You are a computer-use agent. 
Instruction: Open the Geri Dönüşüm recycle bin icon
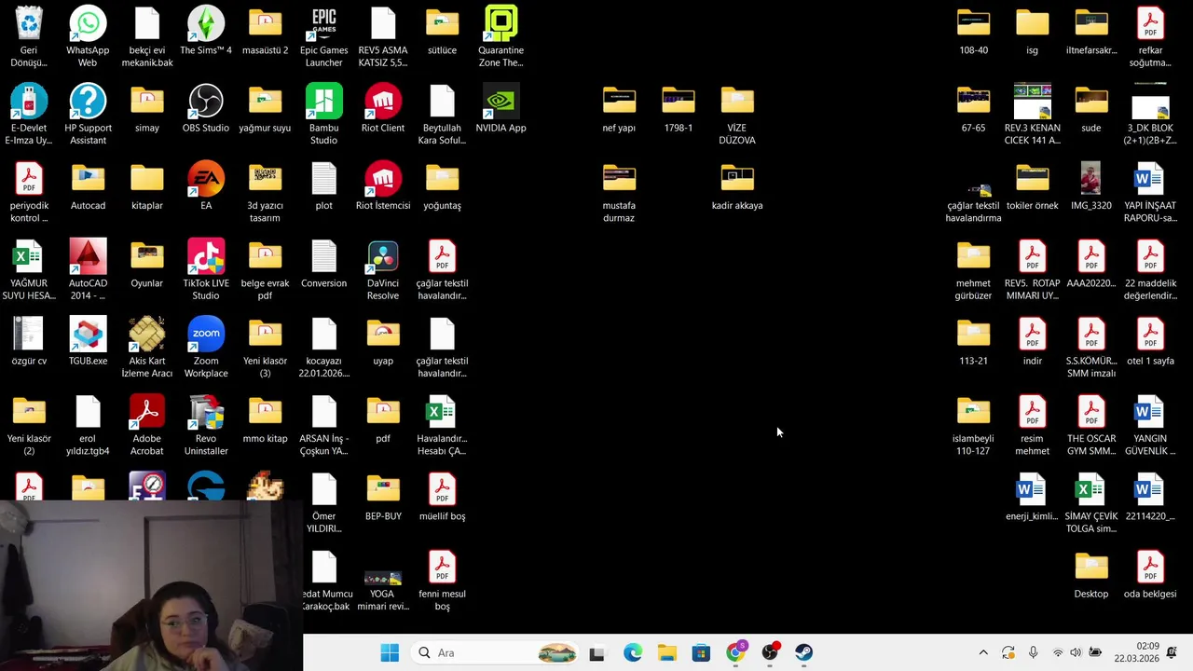(x=29, y=23)
